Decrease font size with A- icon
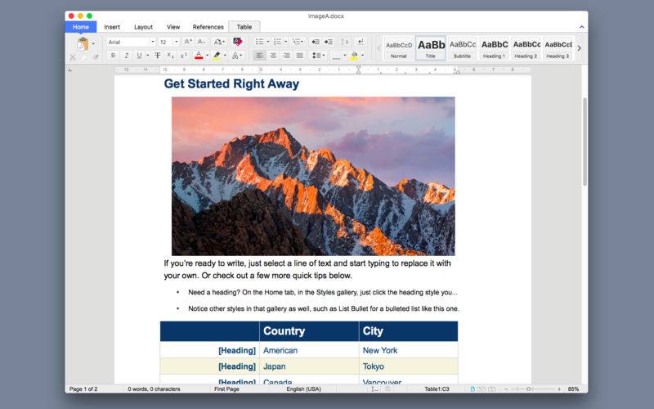Screen dimensions: 654x409 click(201, 42)
